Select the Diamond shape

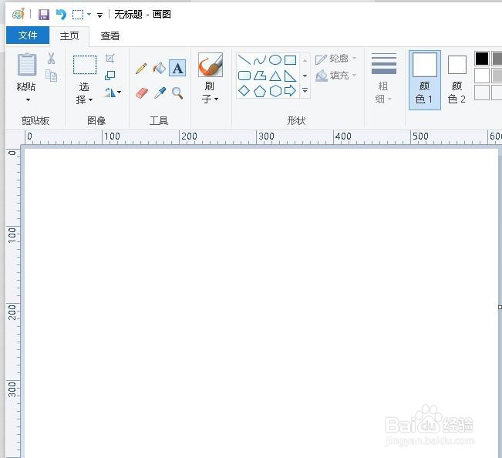pos(244,91)
